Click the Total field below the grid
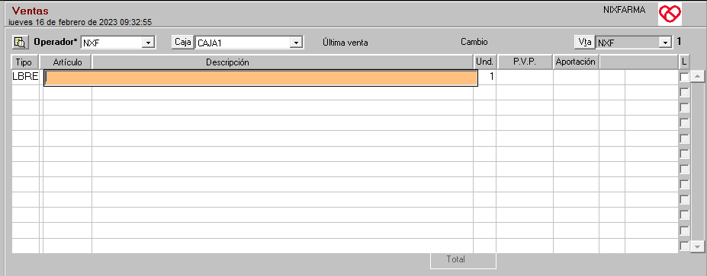 [x=463, y=260]
